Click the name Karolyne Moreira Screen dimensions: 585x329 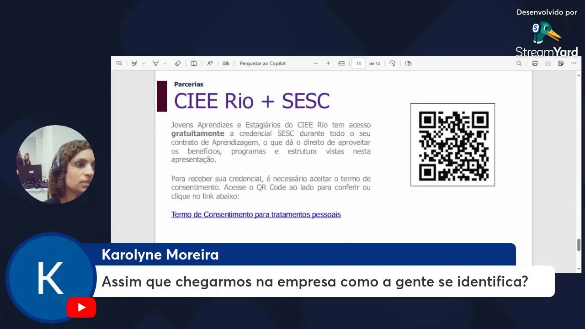(x=160, y=255)
